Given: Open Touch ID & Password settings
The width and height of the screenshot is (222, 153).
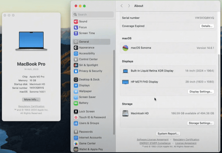Looking at the screenshot, I should pyautogui.click(x=92, y=117).
